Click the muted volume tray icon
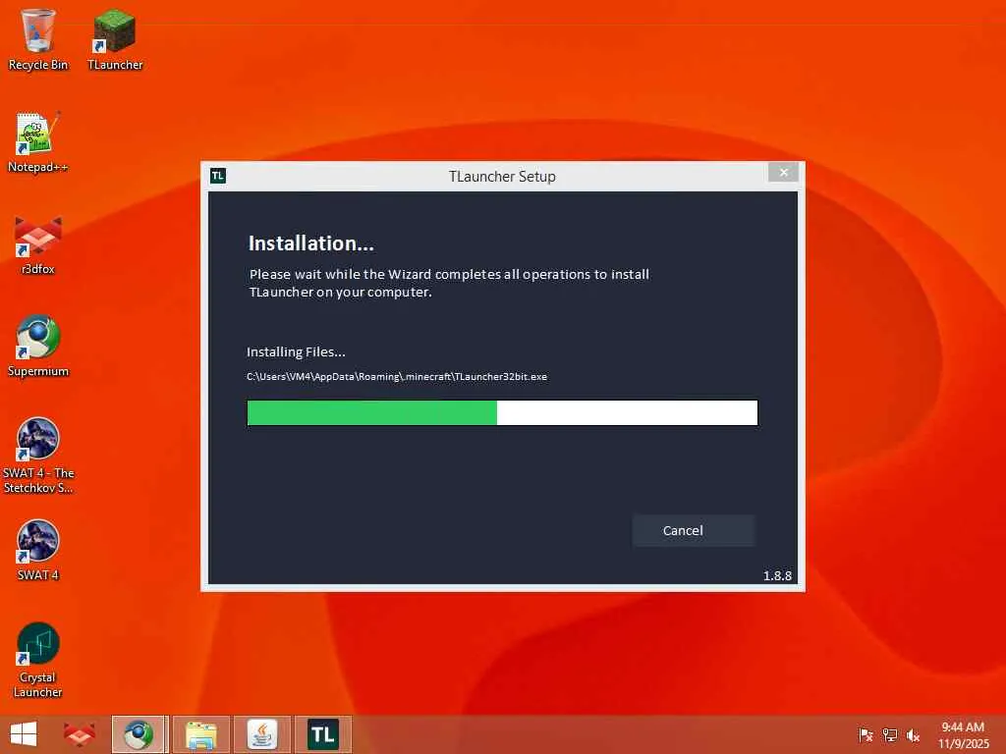Image resolution: width=1006 pixels, height=754 pixels. 913,734
